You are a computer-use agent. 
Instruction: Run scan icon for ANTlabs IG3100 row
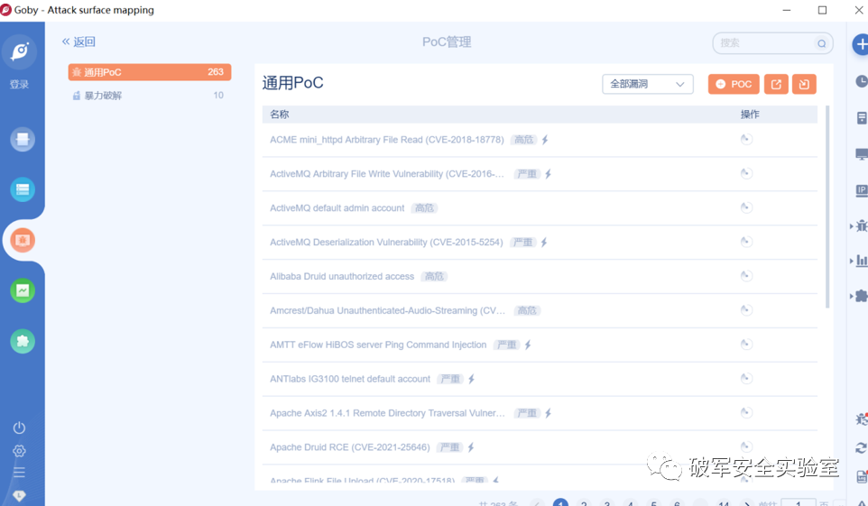pyautogui.click(x=746, y=378)
